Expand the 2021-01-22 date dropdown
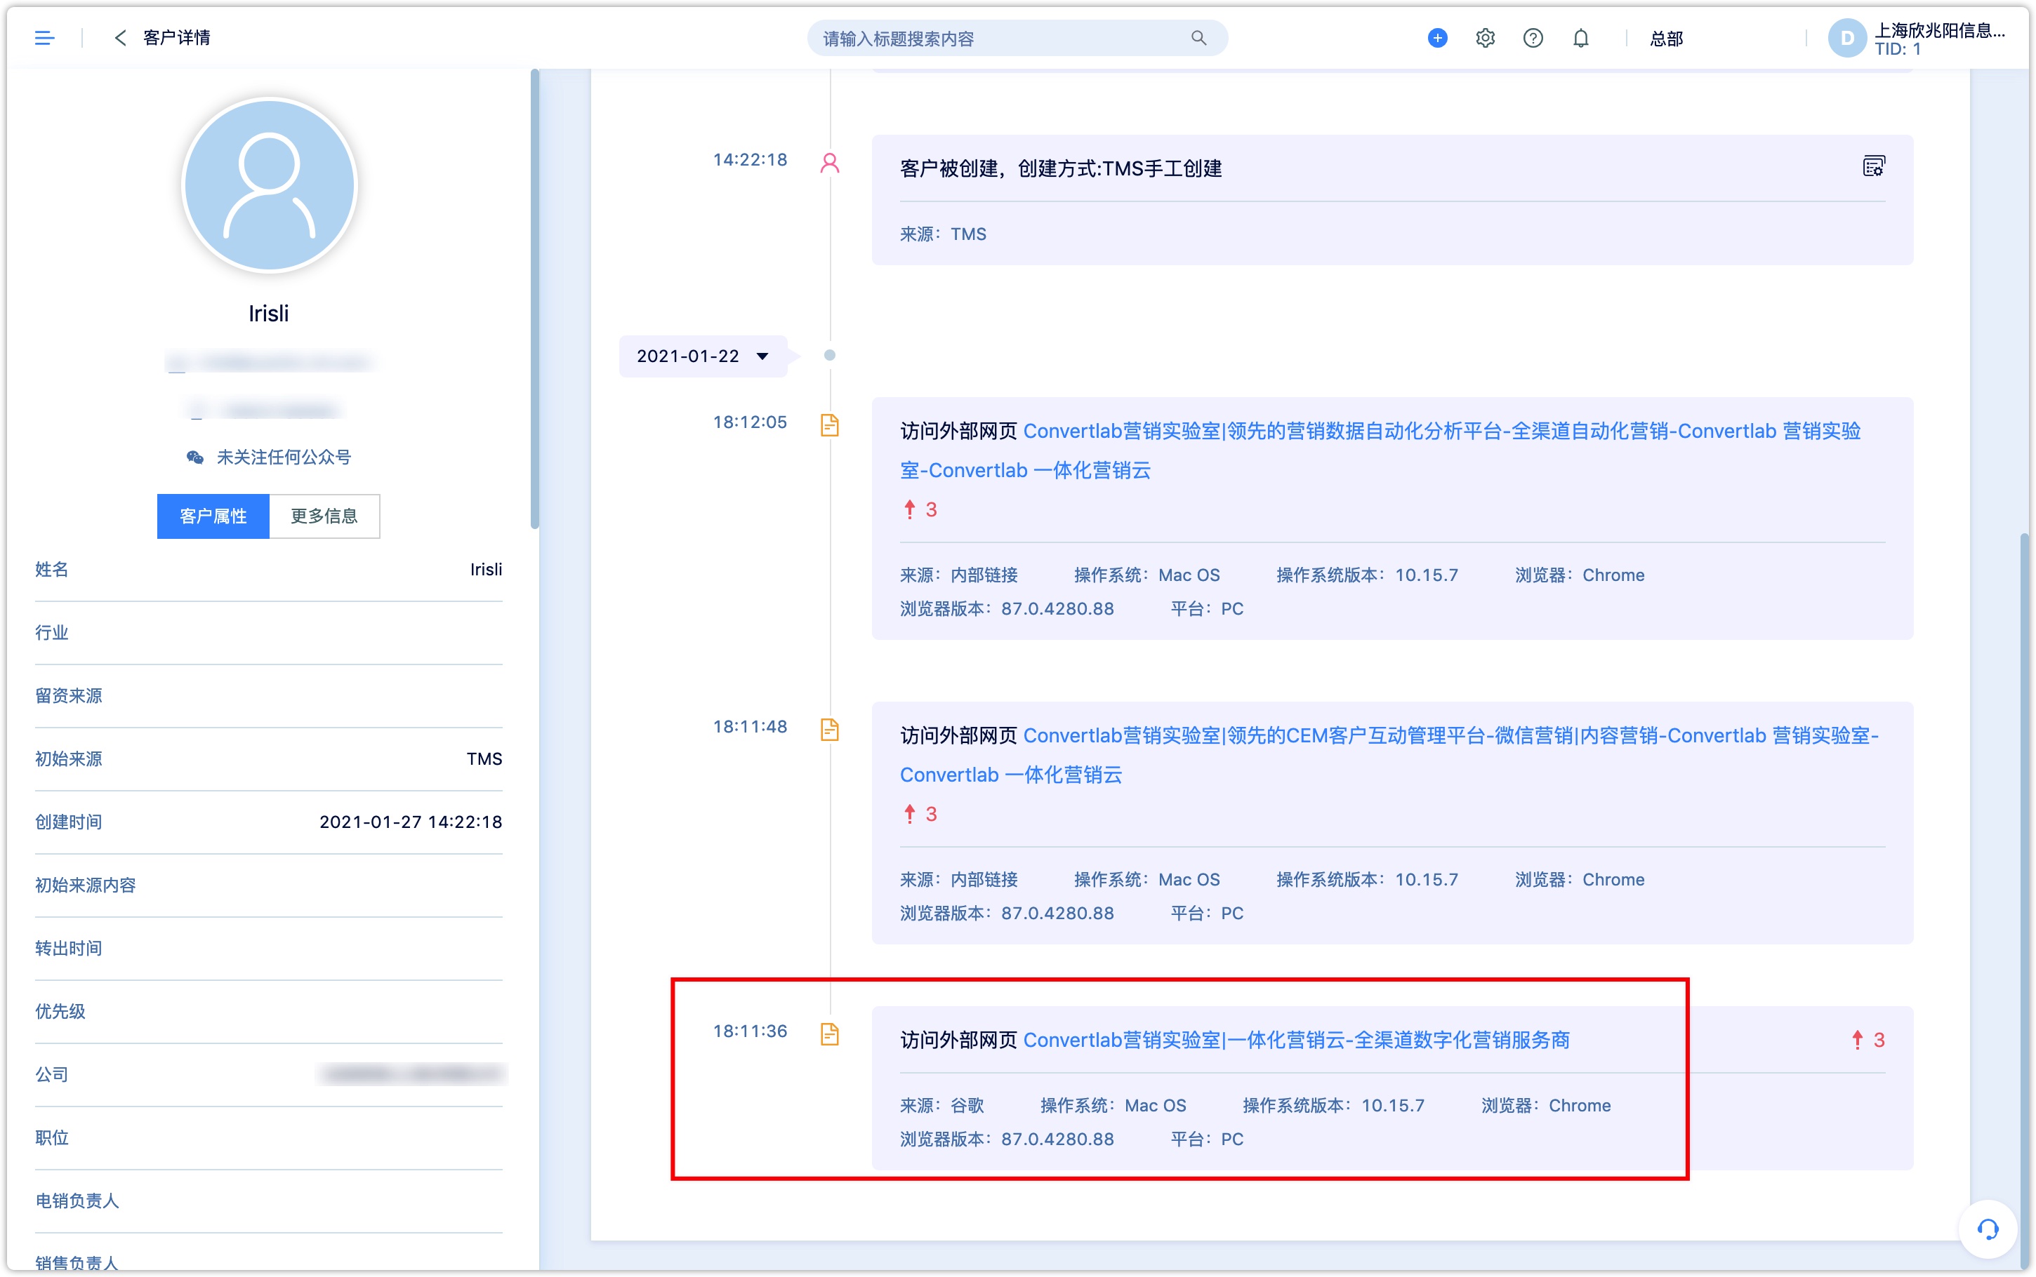This screenshot has height=1277, width=2036. [x=703, y=356]
